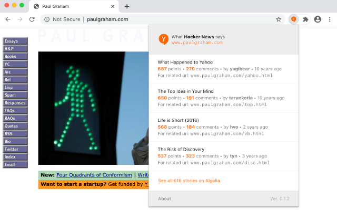Viewport: 337px width, 210px height.
Task: Open the Bio sidebar button
Action: coord(15,141)
